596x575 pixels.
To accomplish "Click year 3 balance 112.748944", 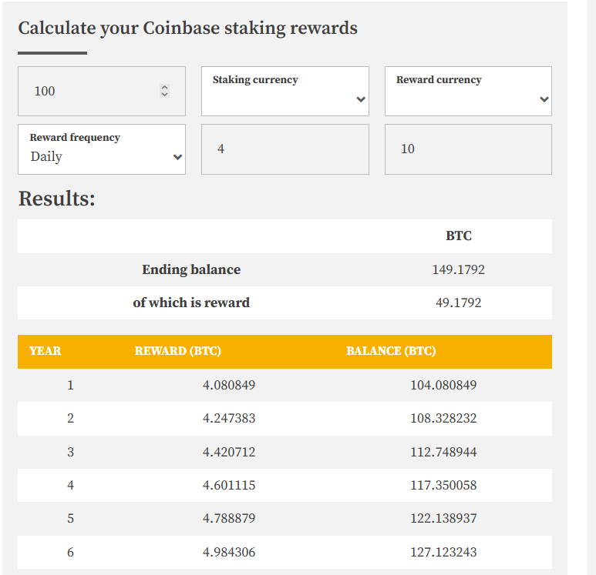I will (443, 452).
